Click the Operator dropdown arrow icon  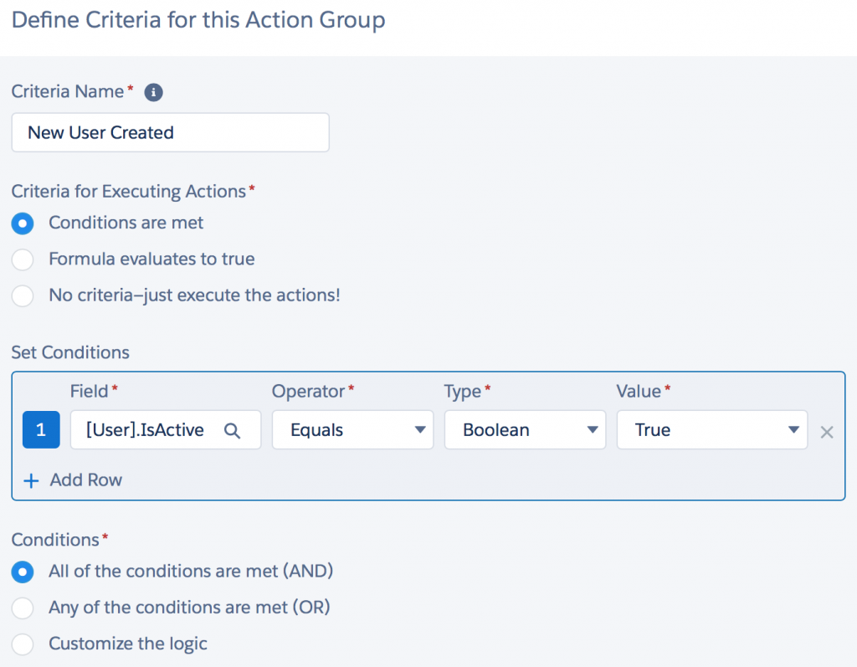pos(419,429)
